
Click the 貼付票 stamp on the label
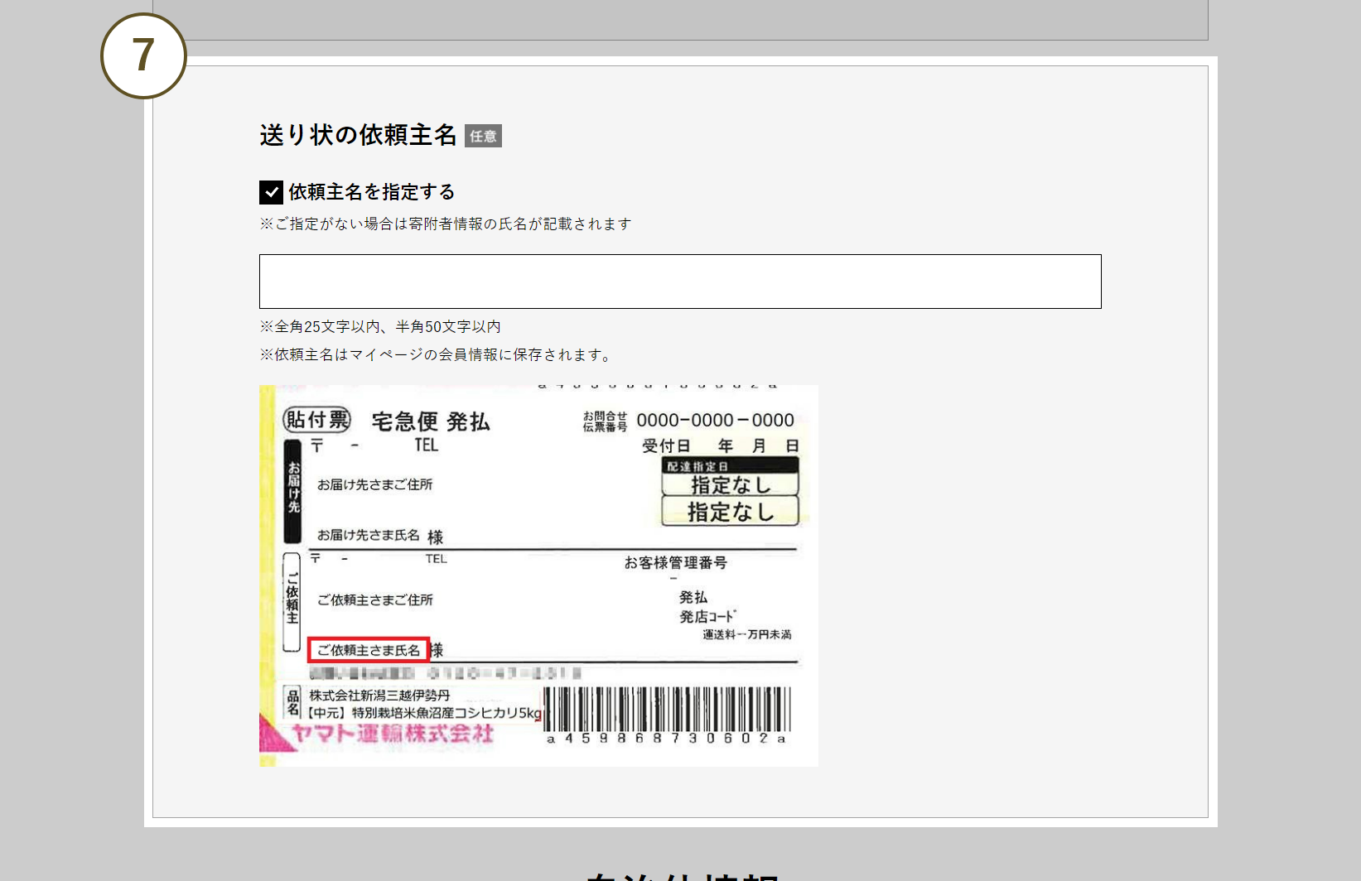point(316,420)
